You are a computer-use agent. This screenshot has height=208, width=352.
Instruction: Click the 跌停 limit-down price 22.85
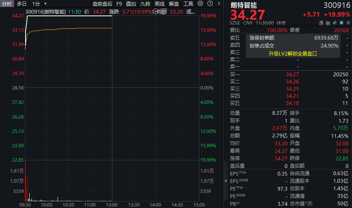342,159
